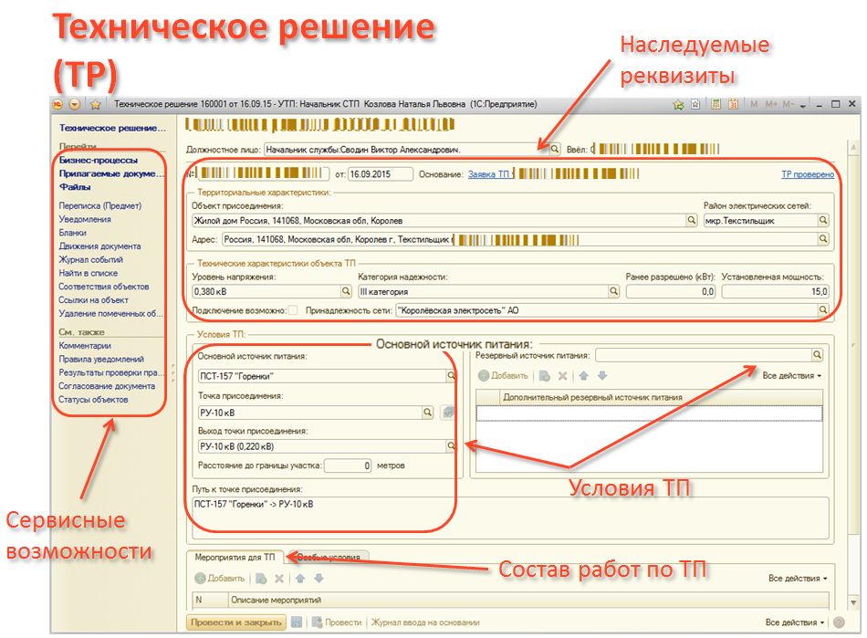This screenshot has width=867, height=638.
Task: Expand Все действия menu in bottom command bar
Action: click(790, 622)
